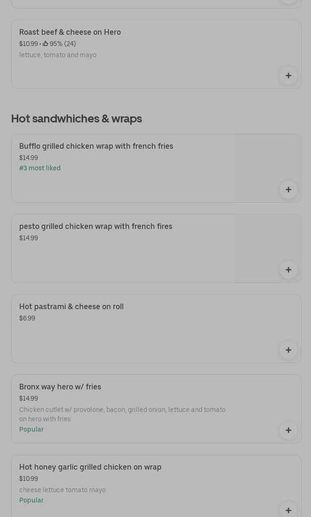Image resolution: width=311 pixels, height=517 pixels.
Task: Click the "#3 most liked" badge
Action: (x=40, y=168)
